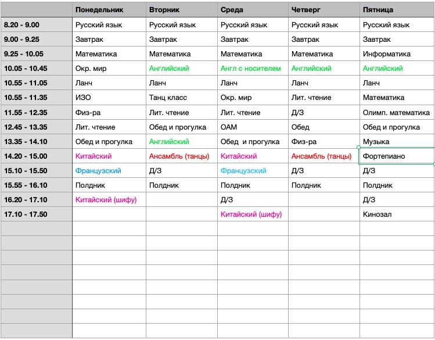The image size is (435, 340).
Task: Select the Среда column header
Action: pyautogui.click(x=253, y=10)
